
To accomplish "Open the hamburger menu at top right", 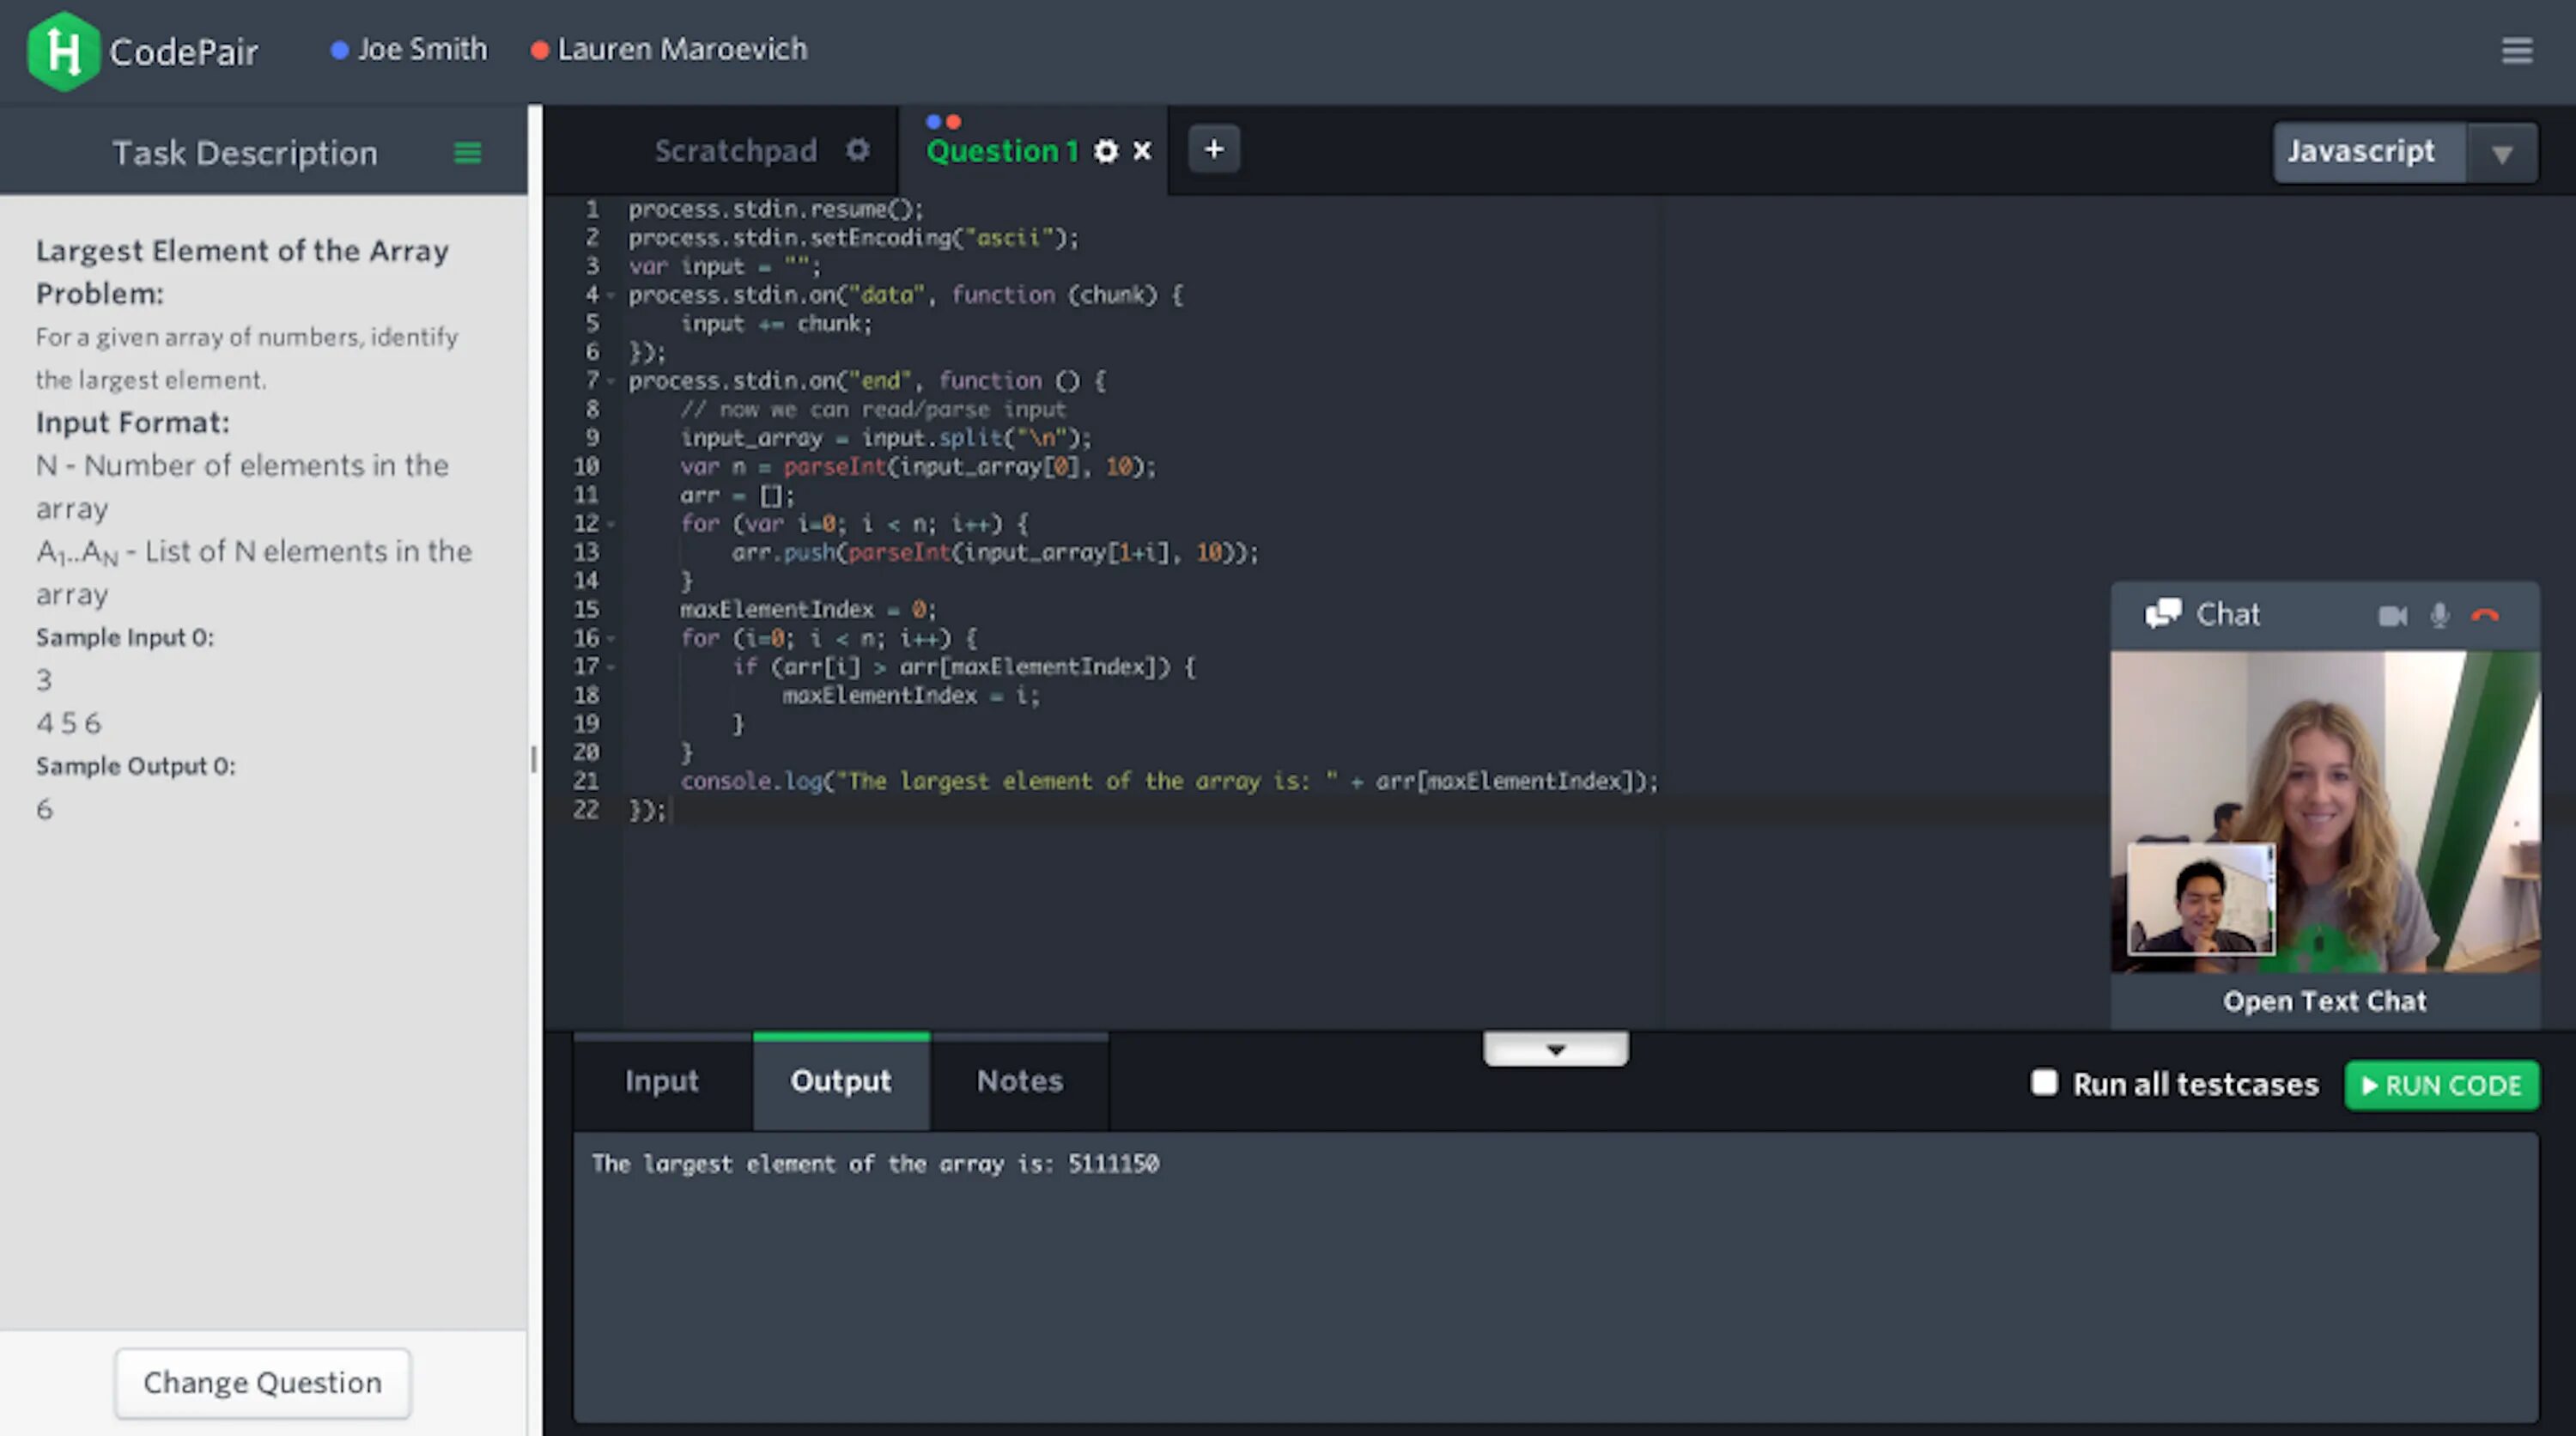I will (2516, 50).
